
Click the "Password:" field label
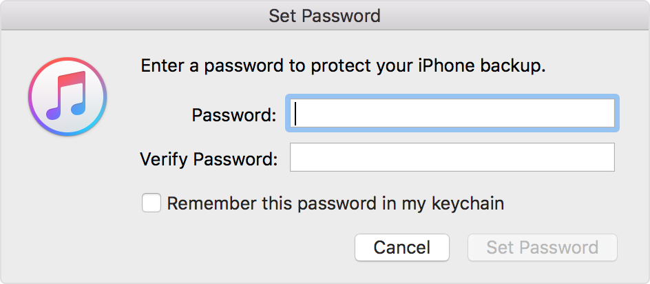click(234, 115)
